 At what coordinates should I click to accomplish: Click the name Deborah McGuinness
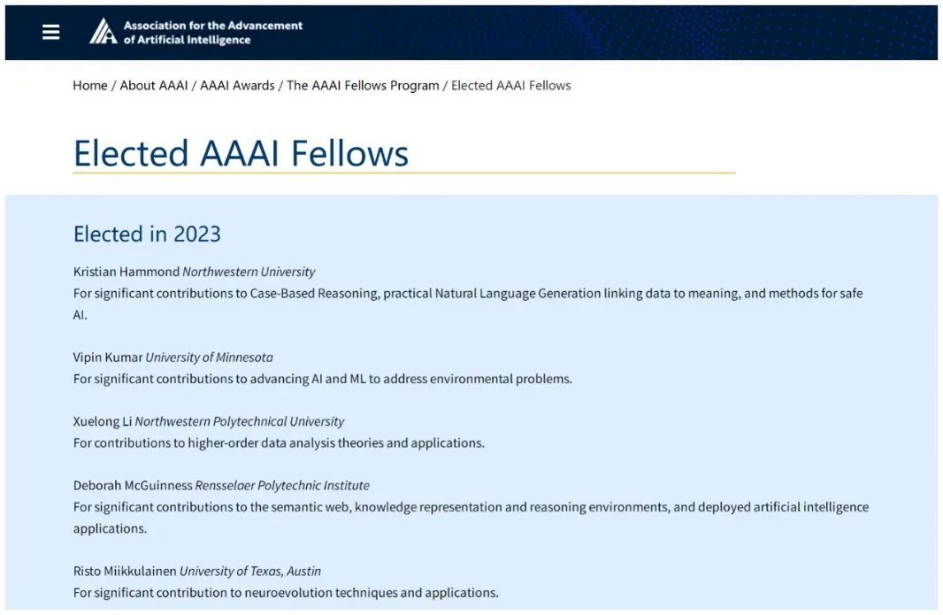(x=132, y=485)
